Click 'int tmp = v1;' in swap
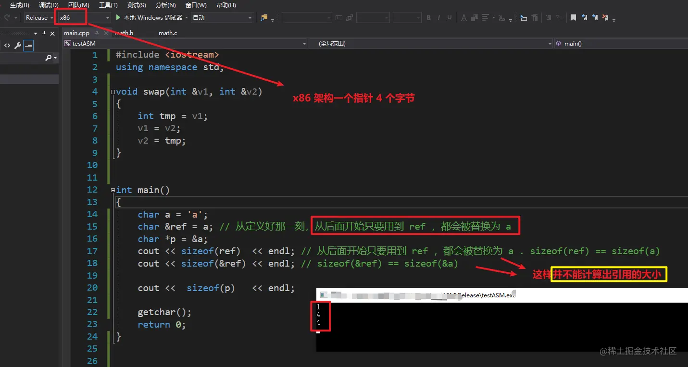This screenshot has width=688, height=367. tap(173, 116)
